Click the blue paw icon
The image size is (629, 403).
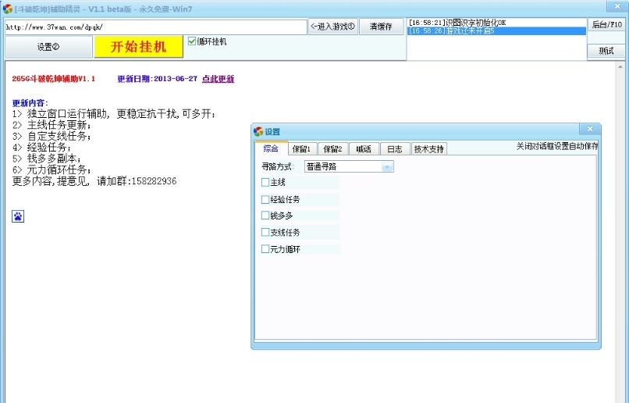click(18, 216)
